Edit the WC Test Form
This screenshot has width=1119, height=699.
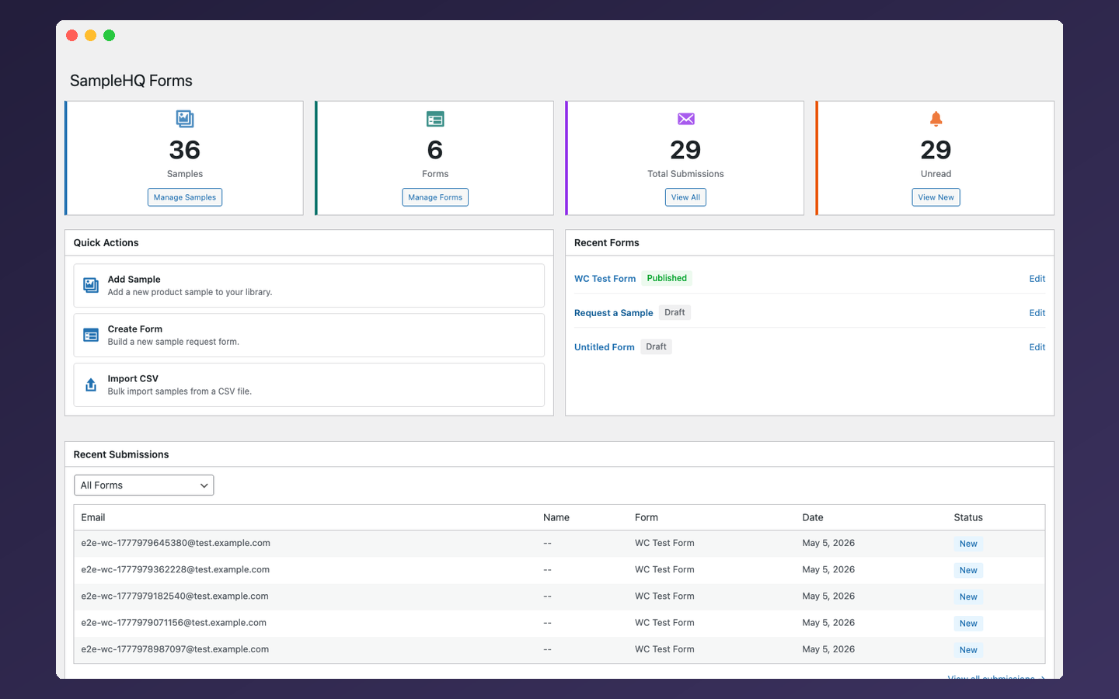(x=1037, y=279)
